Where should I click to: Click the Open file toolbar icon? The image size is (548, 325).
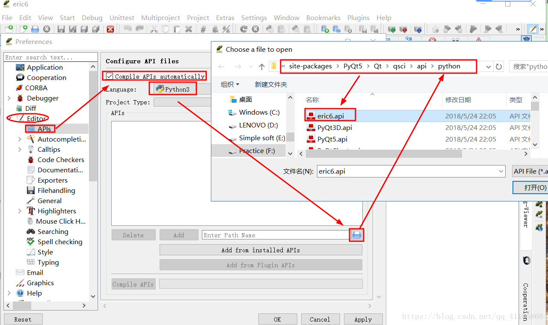(x=35, y=29)
